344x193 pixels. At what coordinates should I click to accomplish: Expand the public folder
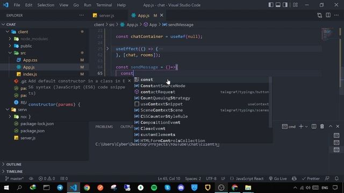tap(10, 46)
